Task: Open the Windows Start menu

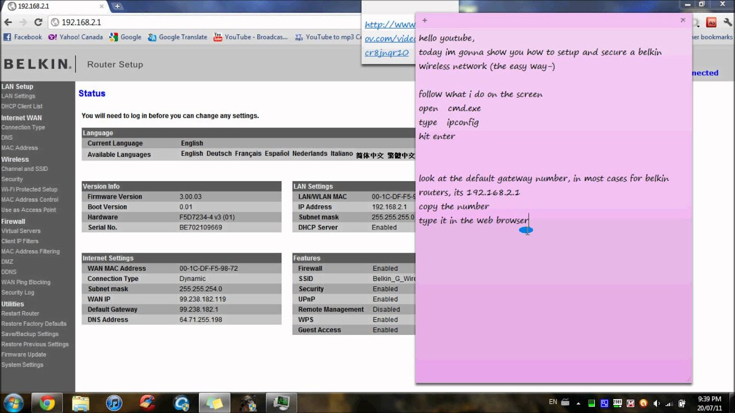Action: (13, 402)
